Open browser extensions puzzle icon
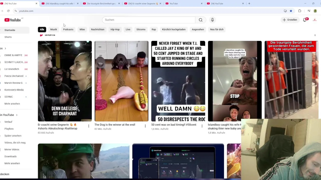Viewport: 321px width, 180px height. click(x=300, y=11)
